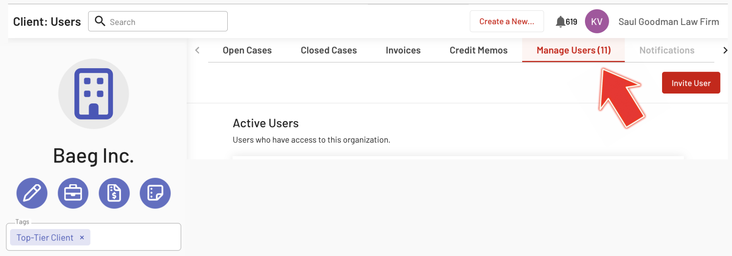
Task: Click the briefcase cases icon
Action: point(73,193)
